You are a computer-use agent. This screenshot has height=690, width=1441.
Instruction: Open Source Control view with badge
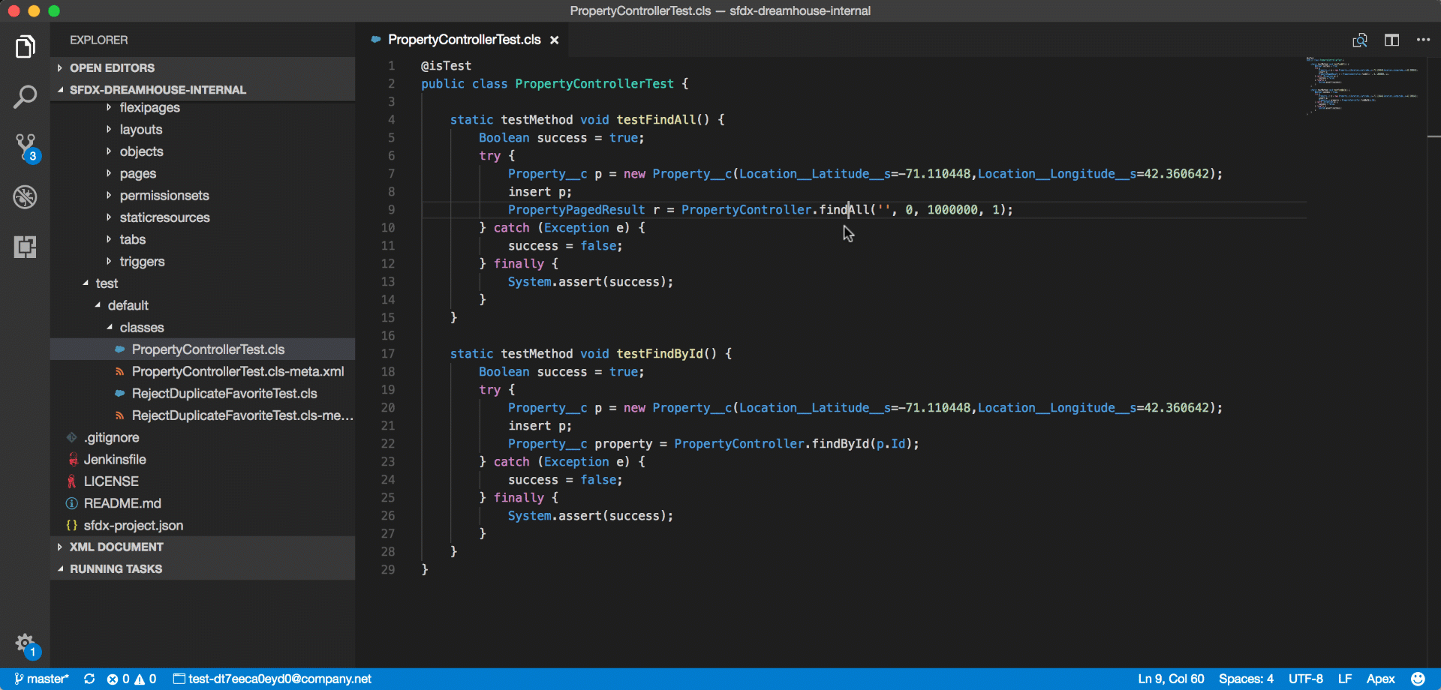26,147
